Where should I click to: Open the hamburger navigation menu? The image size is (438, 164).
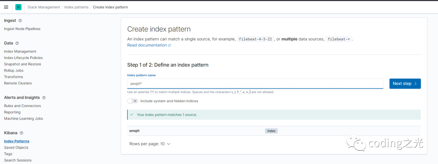click(x=6, y=7)
